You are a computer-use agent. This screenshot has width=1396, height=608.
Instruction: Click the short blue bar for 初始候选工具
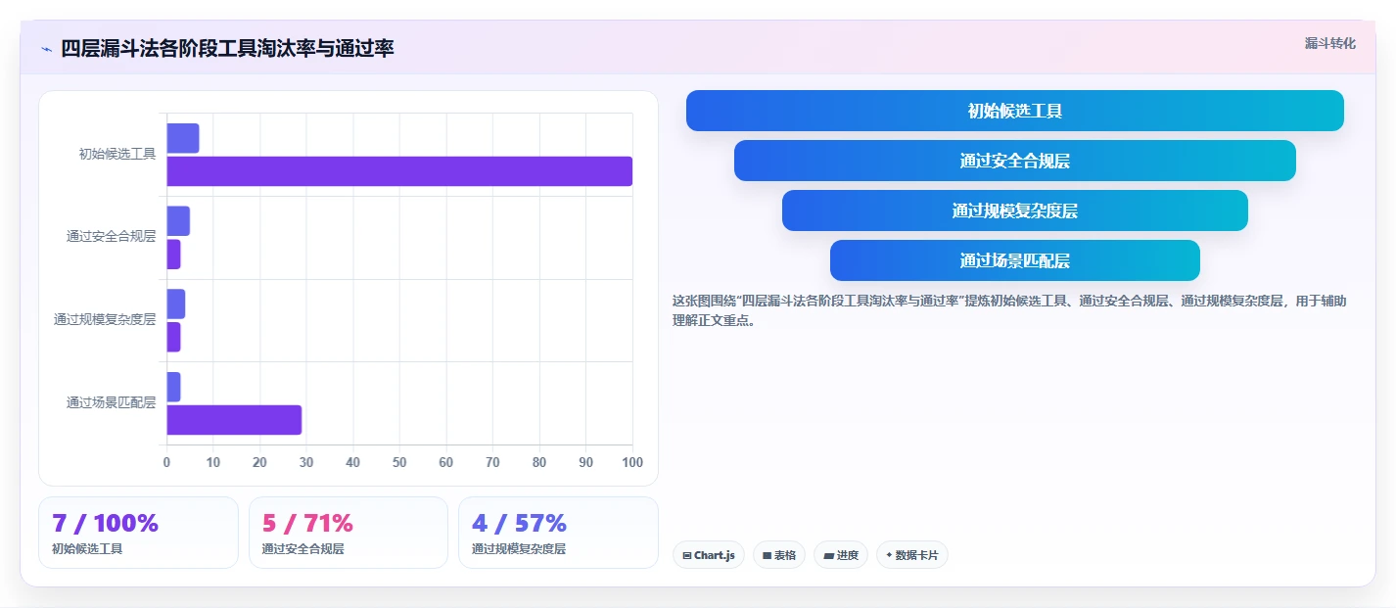183,138
